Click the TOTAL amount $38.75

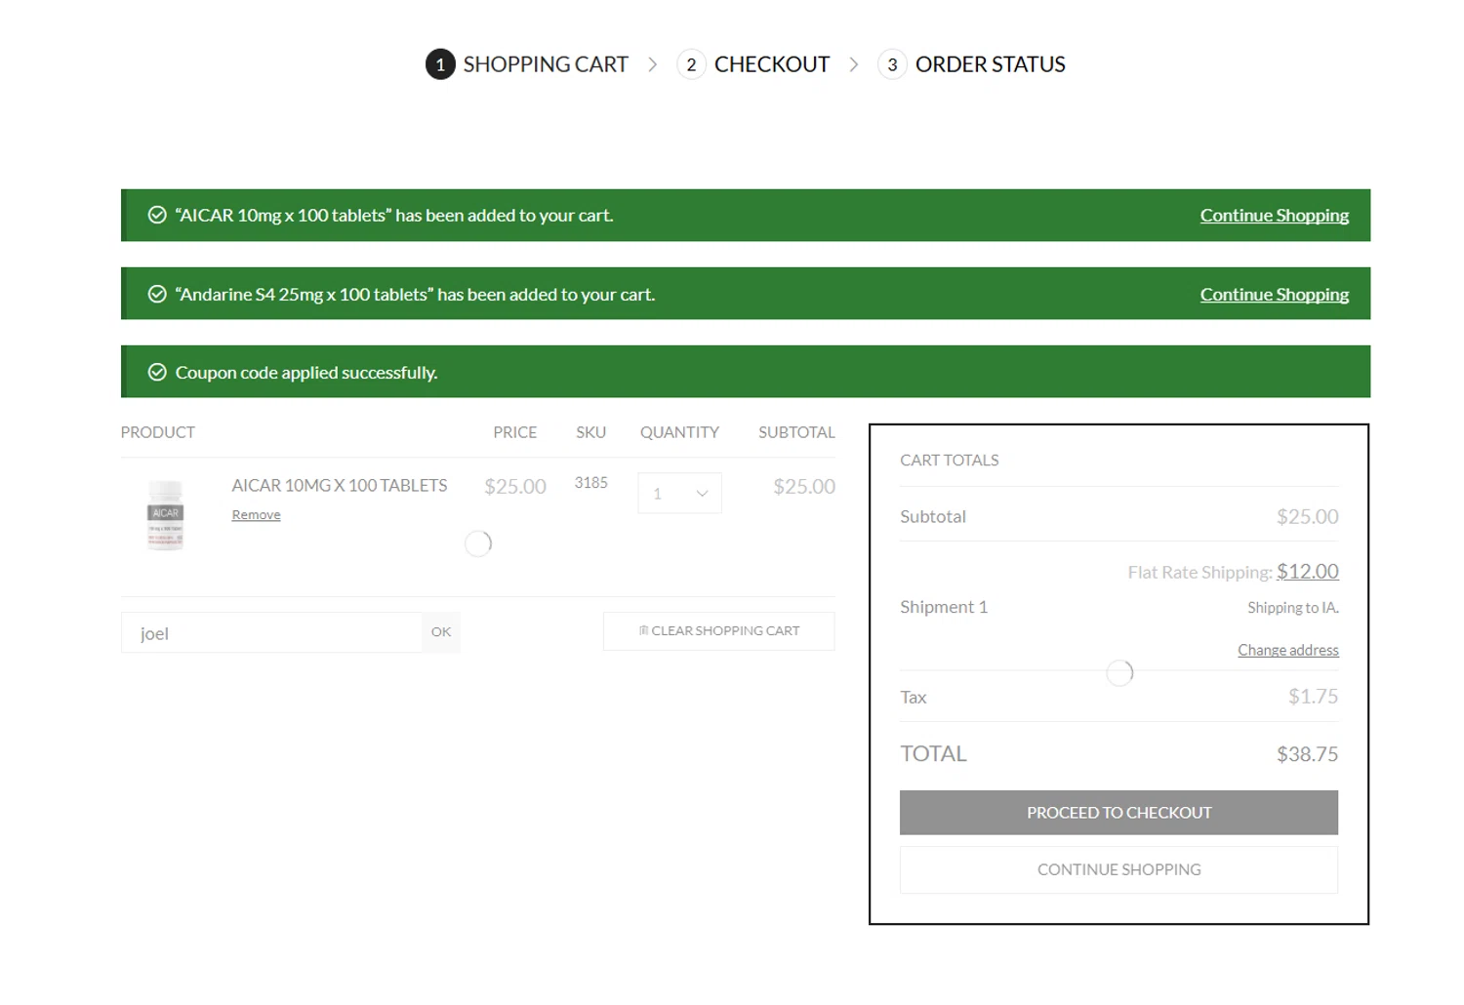tap(1307, 754)
